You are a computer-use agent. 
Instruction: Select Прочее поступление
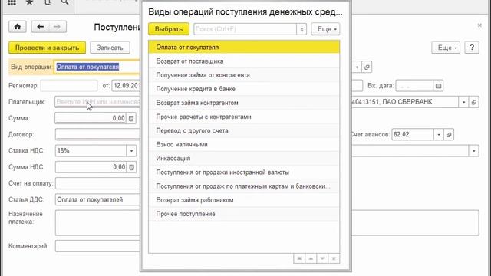[x=244, y=214]
